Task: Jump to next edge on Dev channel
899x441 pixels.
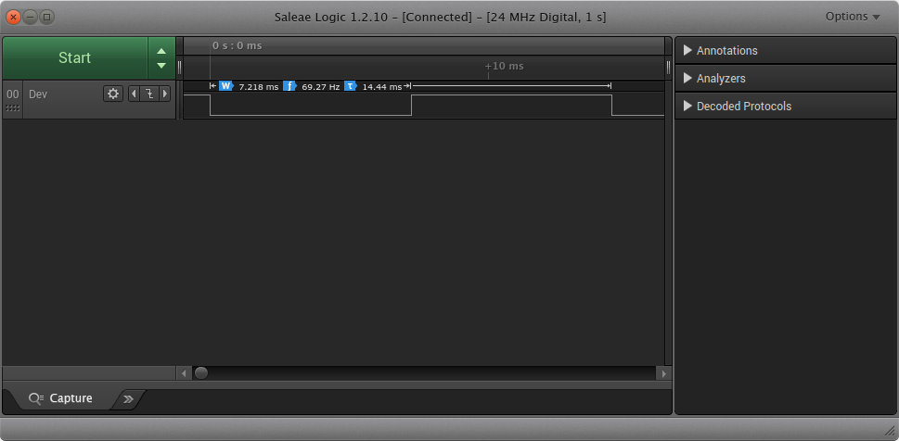Action: coord(164,94)
